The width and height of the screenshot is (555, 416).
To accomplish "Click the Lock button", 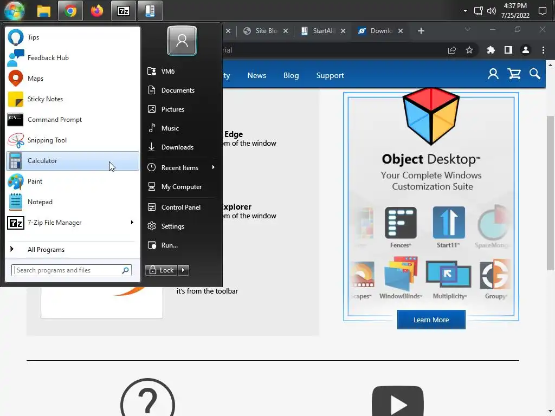I will click(162, 270).
